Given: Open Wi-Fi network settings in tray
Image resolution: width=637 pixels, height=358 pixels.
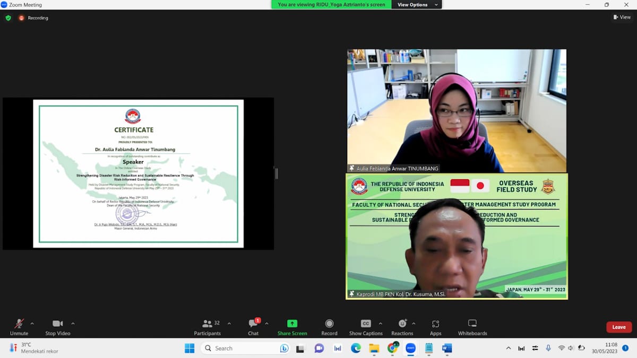Looking at the screenshot, I should click(x=562, y=348).
